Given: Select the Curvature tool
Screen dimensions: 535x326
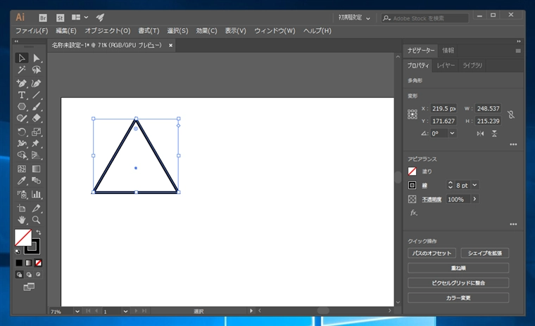Looking at the screenshot, I should 36,83.
